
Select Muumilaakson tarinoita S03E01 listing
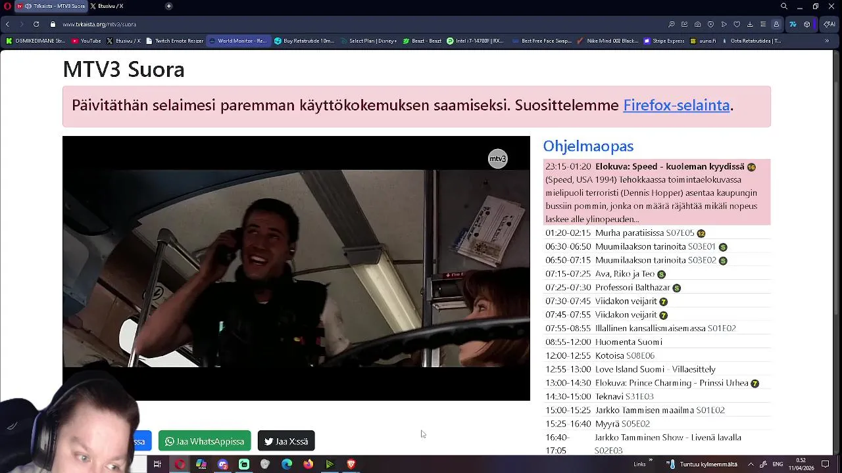[656, 247]
